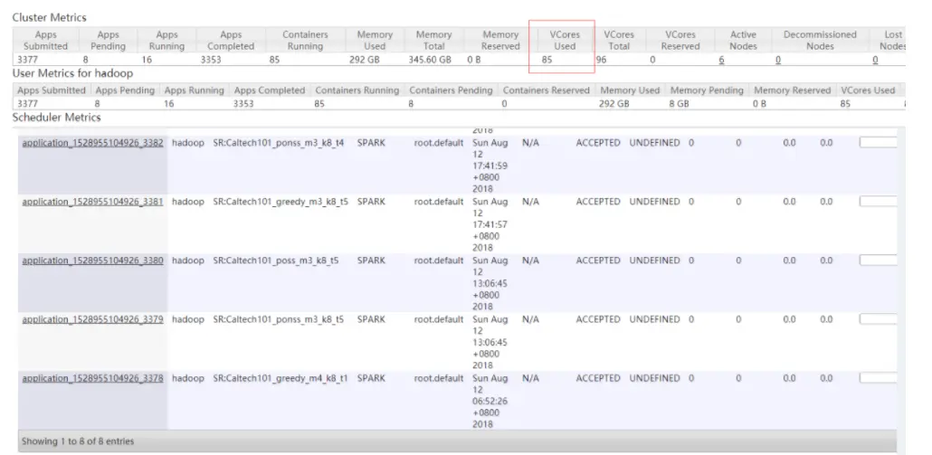The height and width of the screenshot is (455, 932).
Task: Select name SR:Caltech101_greedy_m3_k8_t5
Action: coord(281,202)
